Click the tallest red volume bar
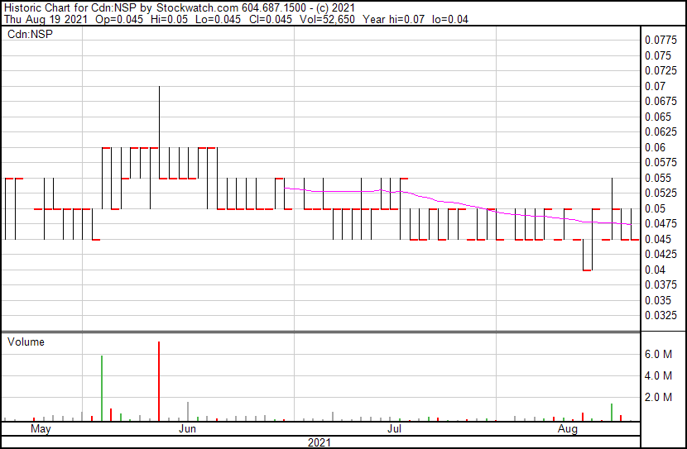The width and height of the screenshot is (687, 449). click(159, 381)
